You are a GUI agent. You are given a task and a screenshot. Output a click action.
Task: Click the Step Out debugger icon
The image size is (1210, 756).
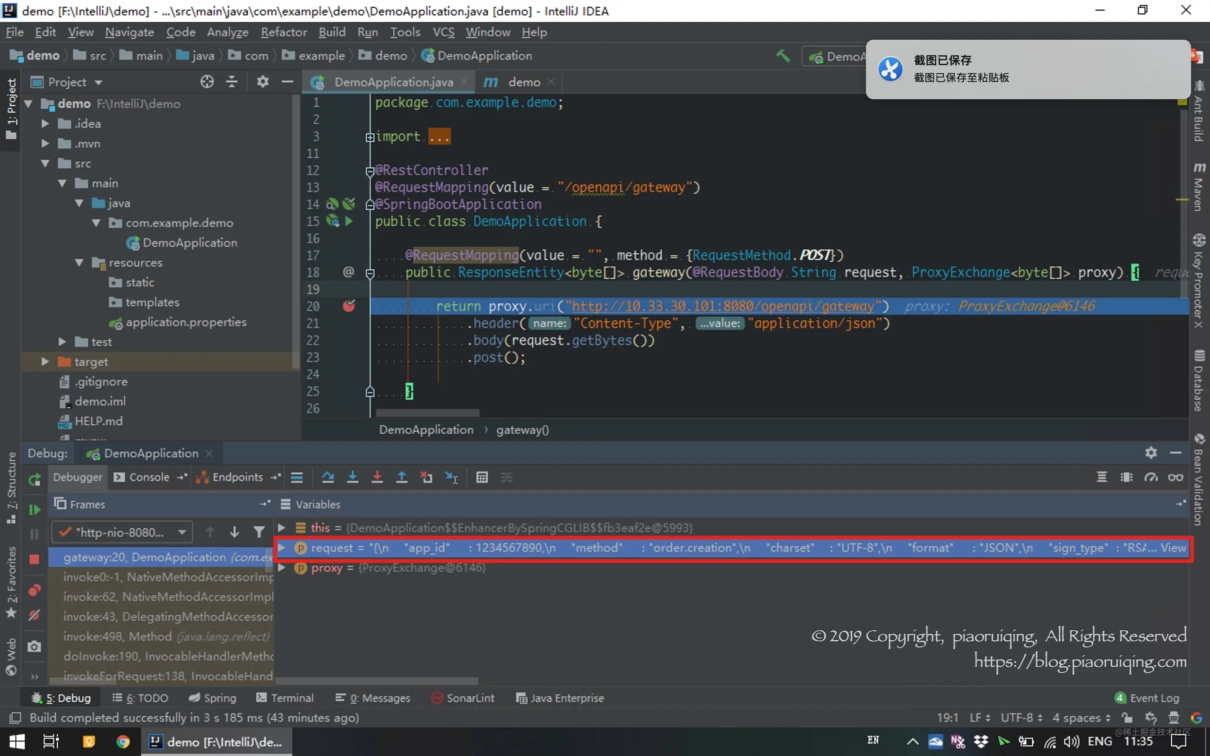tap(401, 478)
